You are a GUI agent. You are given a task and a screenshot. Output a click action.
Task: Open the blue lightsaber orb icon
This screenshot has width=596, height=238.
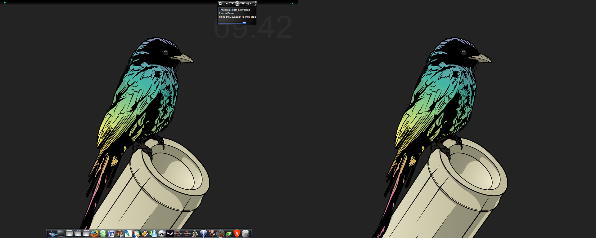coord(204,233)
